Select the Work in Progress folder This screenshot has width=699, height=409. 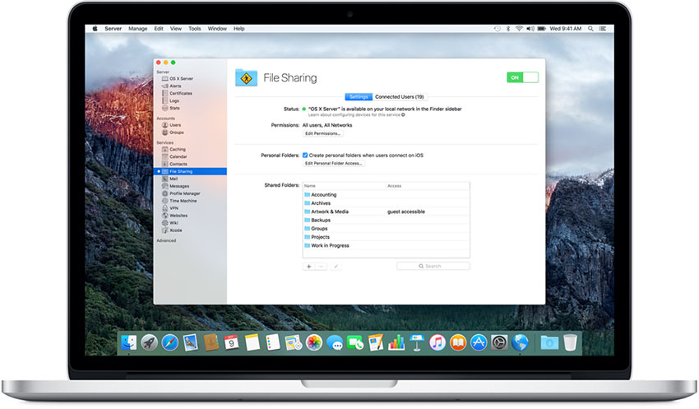[x=386, y=246]
